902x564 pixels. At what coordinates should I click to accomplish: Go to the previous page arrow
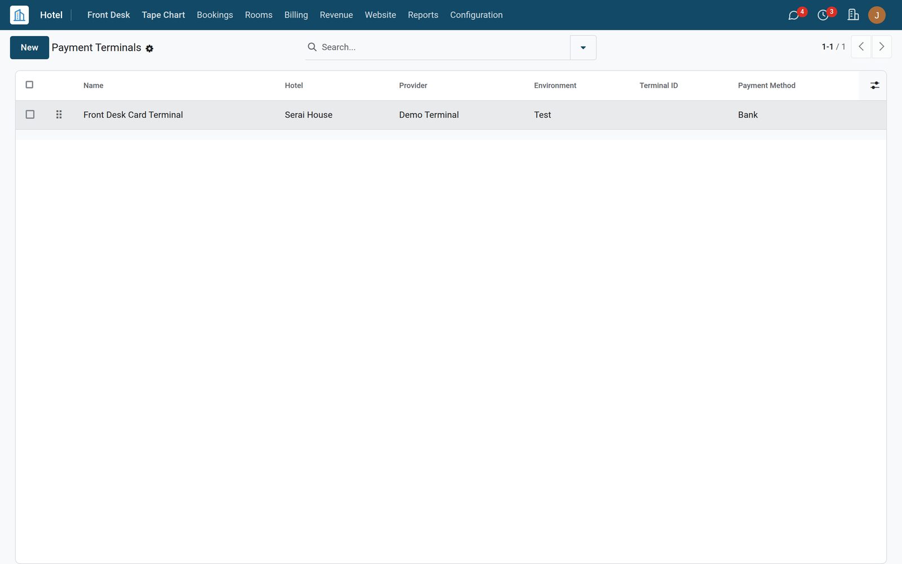click(x=861, y=47)
